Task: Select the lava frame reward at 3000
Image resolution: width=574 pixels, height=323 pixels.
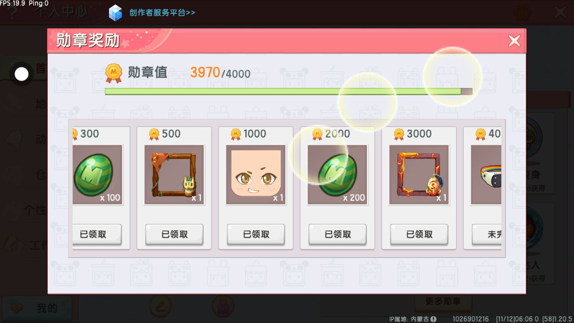Action: 419,175
